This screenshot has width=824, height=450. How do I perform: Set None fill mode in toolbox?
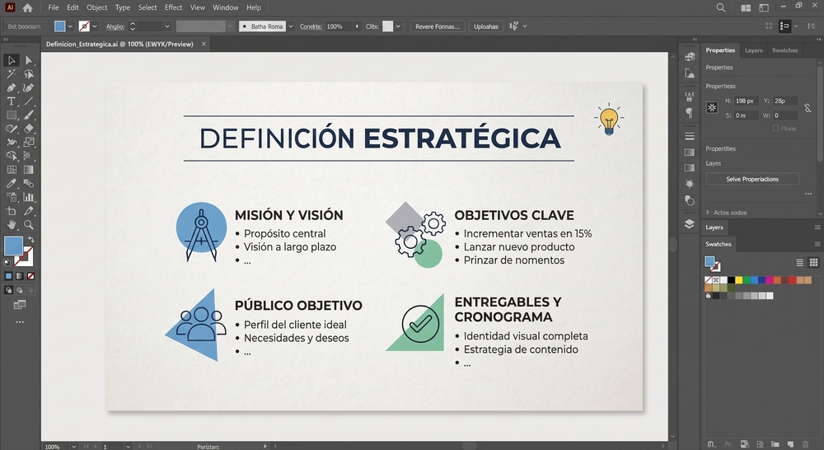(30, 276)
